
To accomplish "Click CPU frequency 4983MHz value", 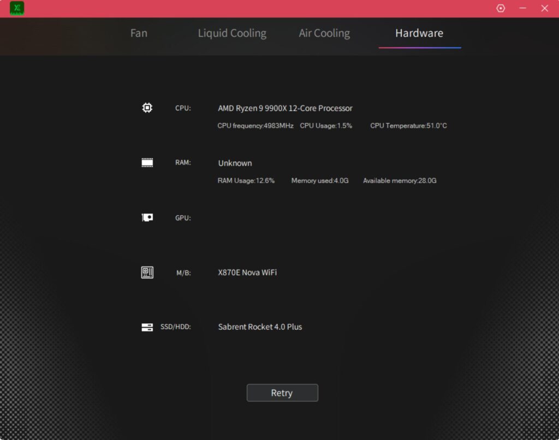I will click(x=255, y=125).
